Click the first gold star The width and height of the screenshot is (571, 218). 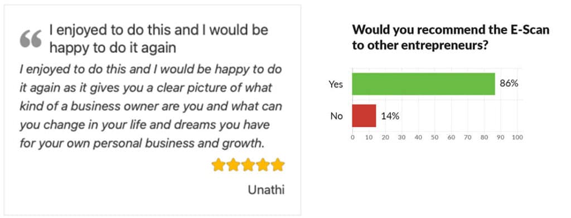(x=219, y=165)
